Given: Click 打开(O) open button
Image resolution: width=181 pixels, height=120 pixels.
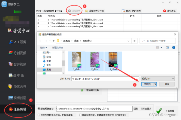Looking at the screenshot, I should pyautogui.click(x=148, y=84).
